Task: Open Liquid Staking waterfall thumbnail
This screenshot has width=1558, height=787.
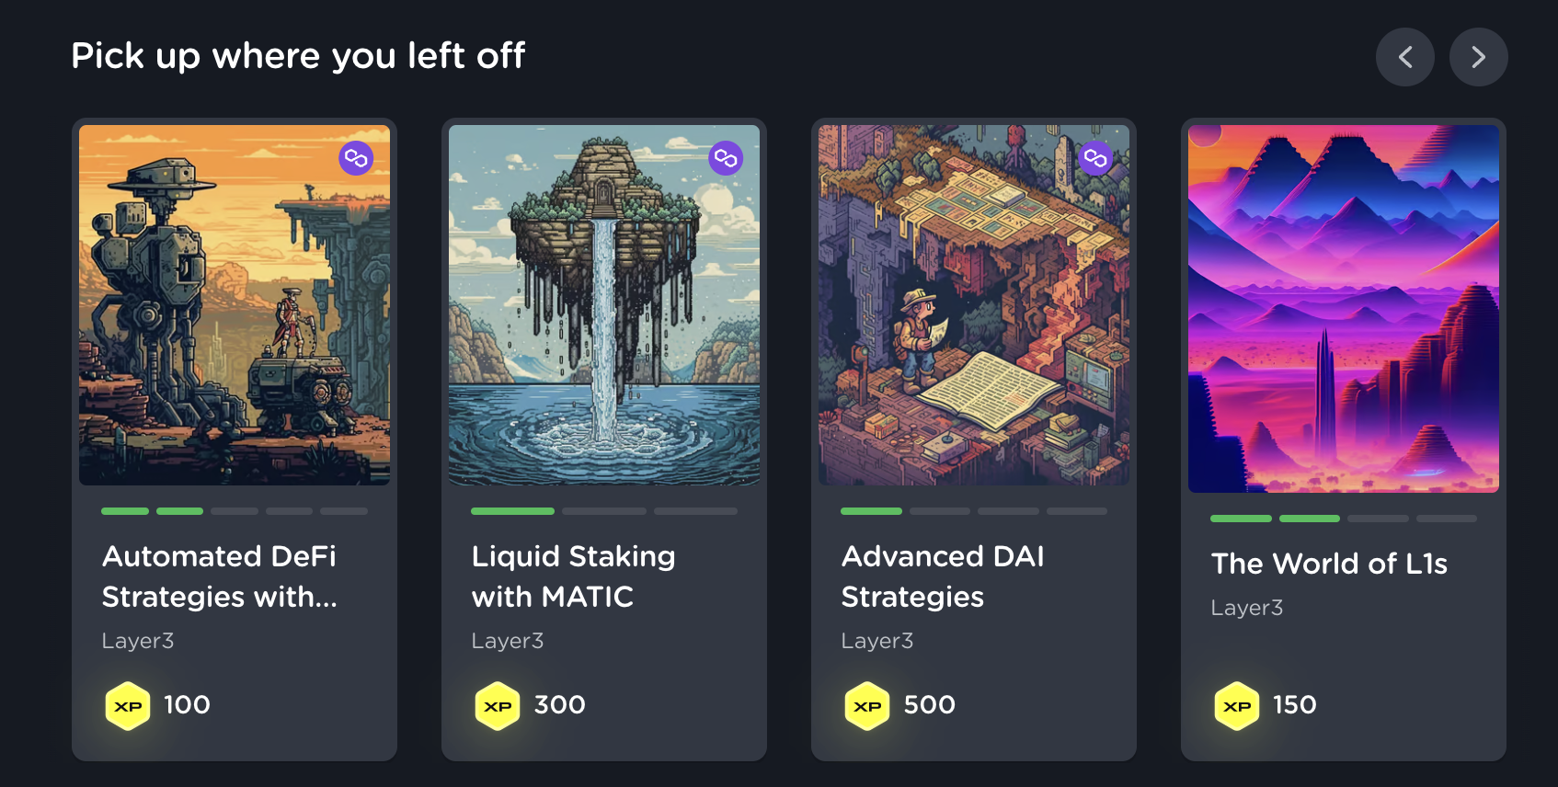Action: [604, 305]
